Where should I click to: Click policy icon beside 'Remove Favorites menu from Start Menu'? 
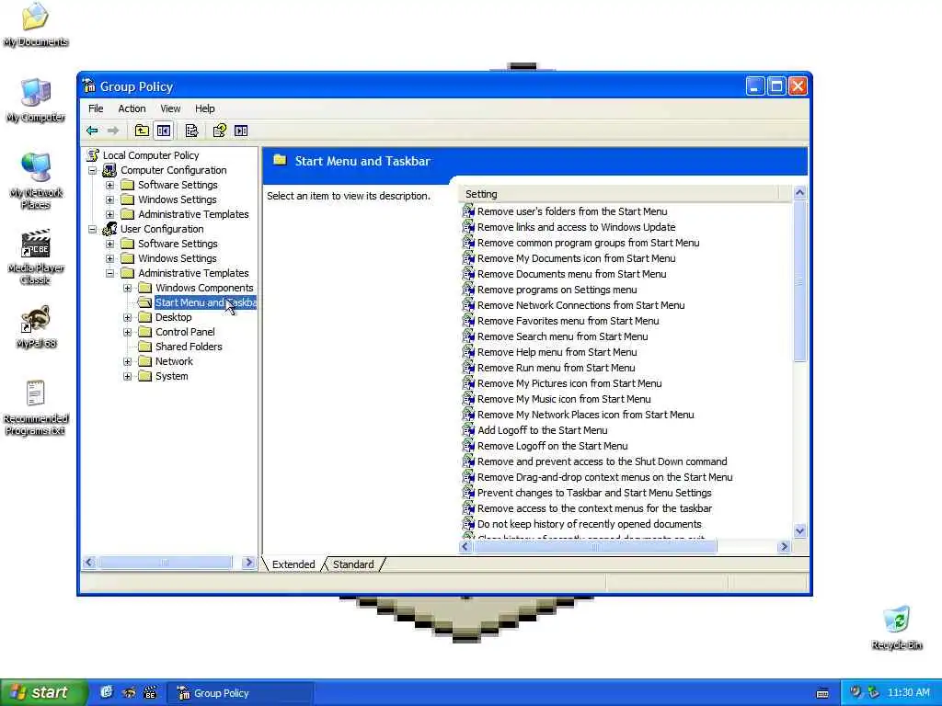[468, 321]
